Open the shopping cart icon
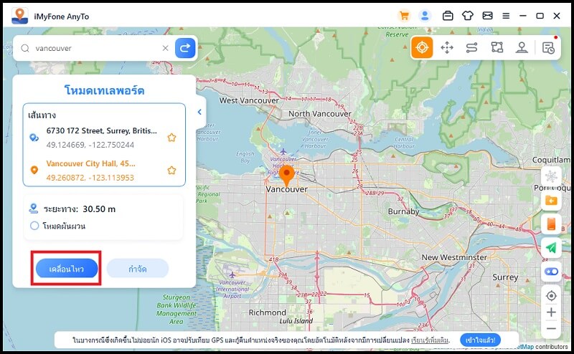 404,16
